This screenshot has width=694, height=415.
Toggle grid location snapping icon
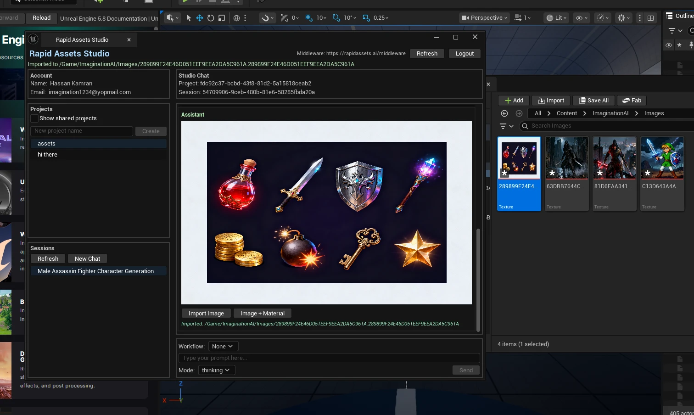tap(309, 18)
